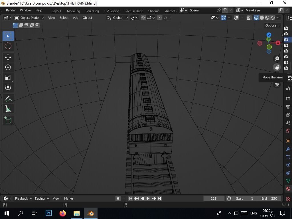Open the gizmo visibility options dropdown arrow
Screen dimensions: 292x219
(229, 18)
